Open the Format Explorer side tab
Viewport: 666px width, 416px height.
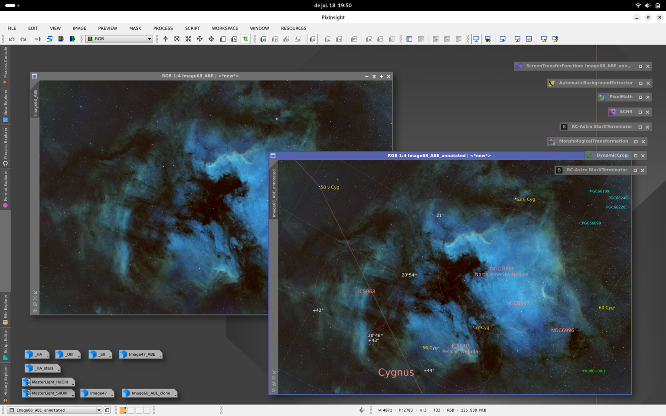5,189
